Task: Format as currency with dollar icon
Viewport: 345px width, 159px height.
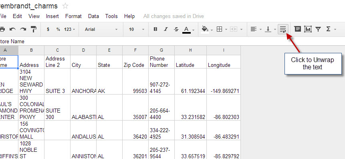Action: click(x=48, y=29)
